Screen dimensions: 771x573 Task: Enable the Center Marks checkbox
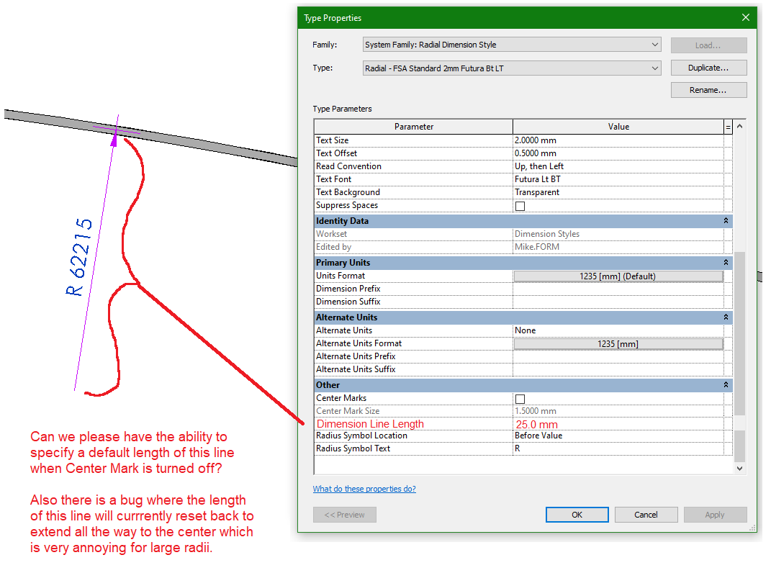[519, 398]
